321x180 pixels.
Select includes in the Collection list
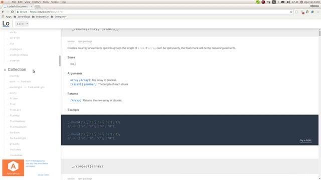pos(15,149)
